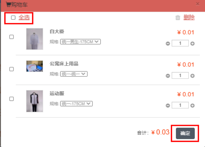Check the 白大褂 item checkbox
The width and height of the screenshot is (205, 147).
(11, 37)
